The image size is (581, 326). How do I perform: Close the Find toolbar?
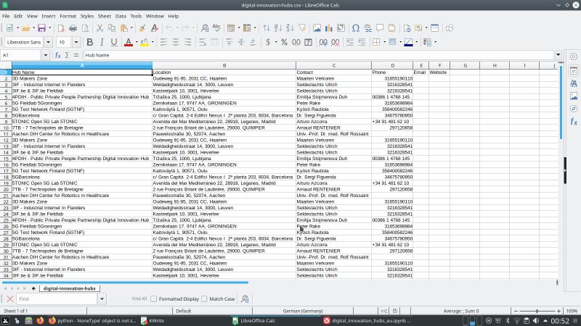(10, 298)
